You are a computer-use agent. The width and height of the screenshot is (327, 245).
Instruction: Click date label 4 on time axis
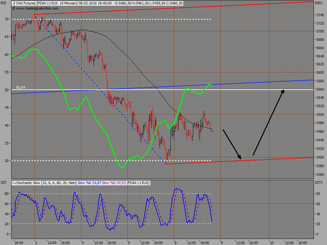click(x=83, y=243)
